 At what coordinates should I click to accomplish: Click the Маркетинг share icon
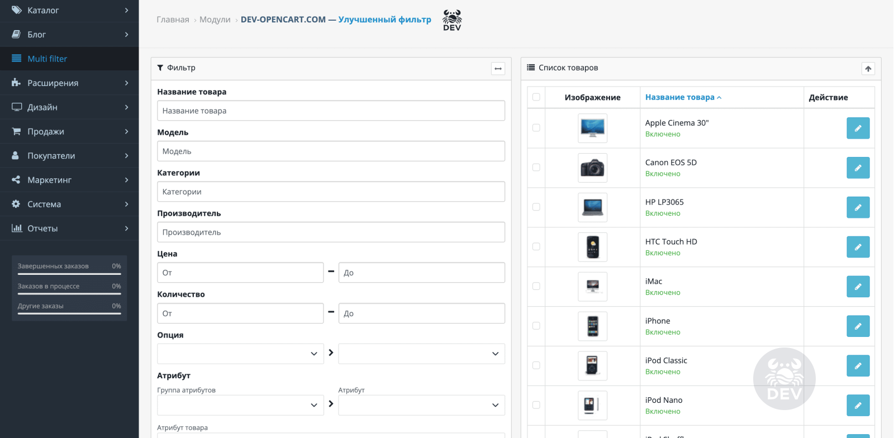[x=16, y=180]
